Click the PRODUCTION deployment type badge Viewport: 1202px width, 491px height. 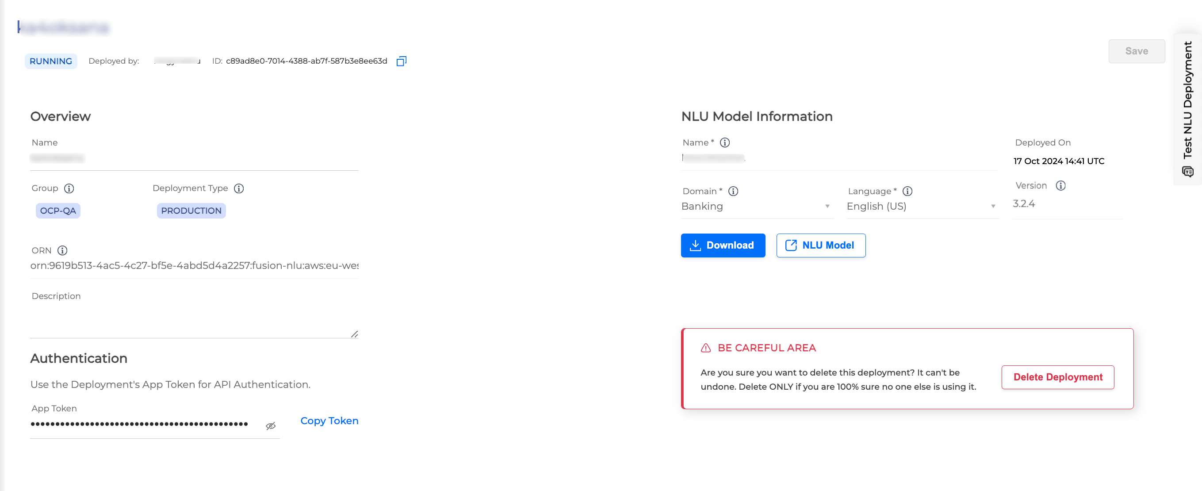(x=191, y=210)
